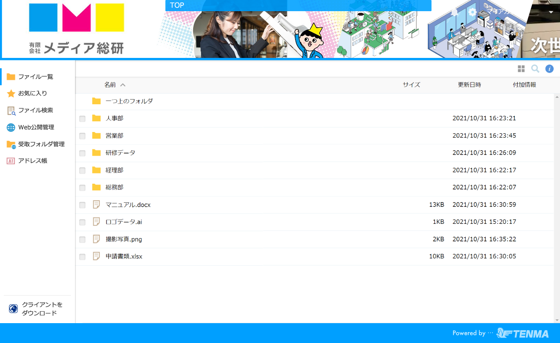Click the アドレス帳 card icon
Viewport: 560px width, 343px height.
[11, 161]
